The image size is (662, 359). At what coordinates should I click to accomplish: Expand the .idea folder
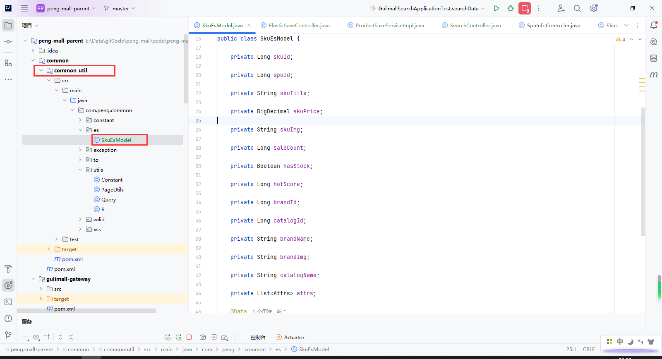(33, 50)
